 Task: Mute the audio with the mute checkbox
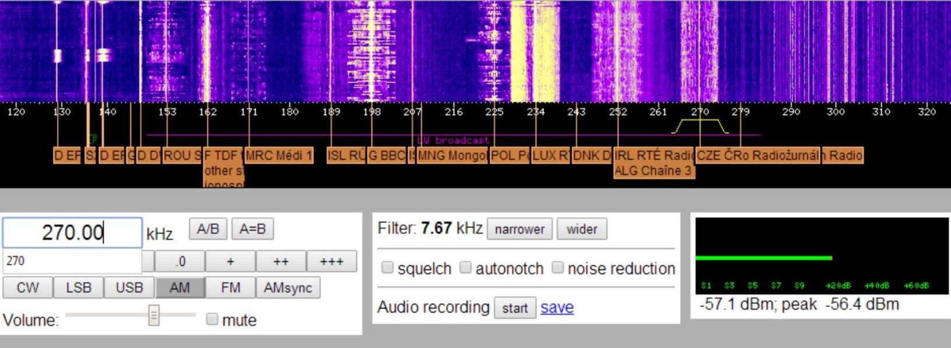point(212,319)
